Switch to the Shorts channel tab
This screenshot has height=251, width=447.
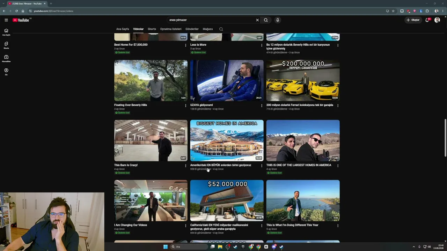point(152,29)
